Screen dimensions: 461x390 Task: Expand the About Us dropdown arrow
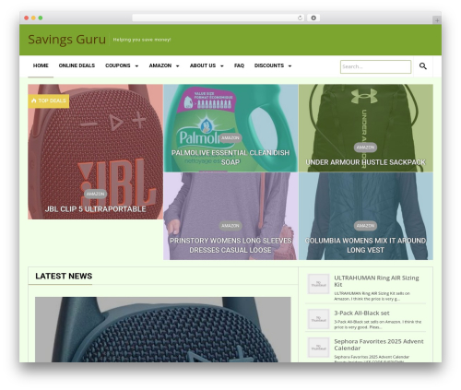pyautogui.click(x=222, y=66)
